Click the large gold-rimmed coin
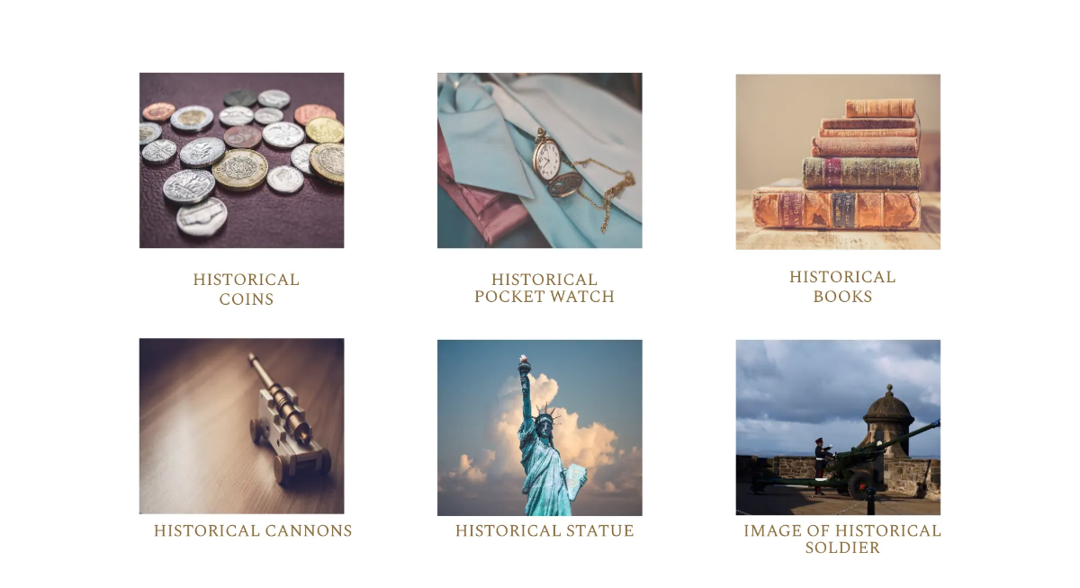Image resolution: width=1080 pixels, height=588 pixels. 240,169
